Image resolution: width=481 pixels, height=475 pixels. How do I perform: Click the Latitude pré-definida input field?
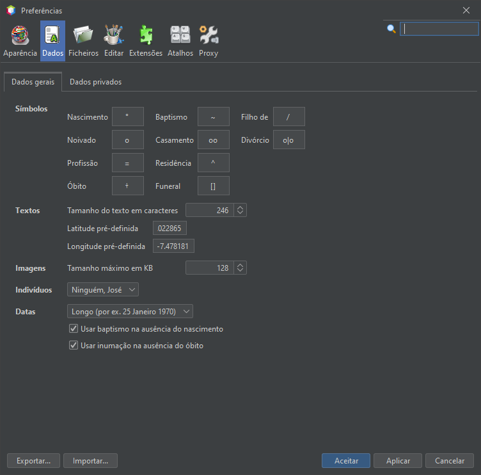click(170, 229)
